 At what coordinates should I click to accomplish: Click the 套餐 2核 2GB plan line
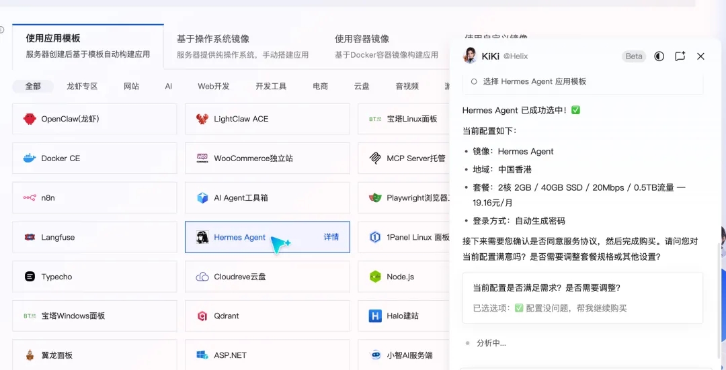579,195
